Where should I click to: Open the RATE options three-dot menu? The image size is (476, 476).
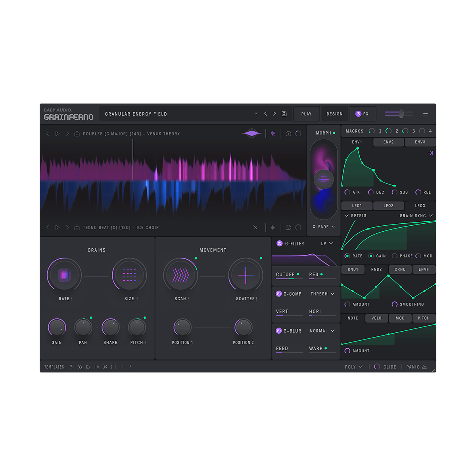(72, 299)
